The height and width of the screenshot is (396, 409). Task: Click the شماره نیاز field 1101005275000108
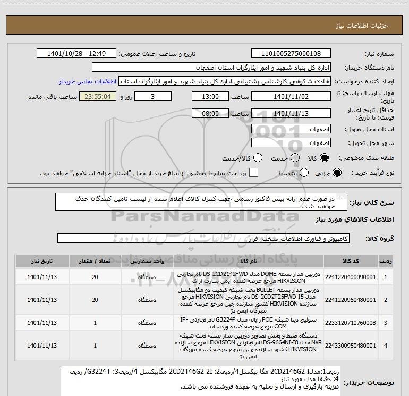[291, 54]
